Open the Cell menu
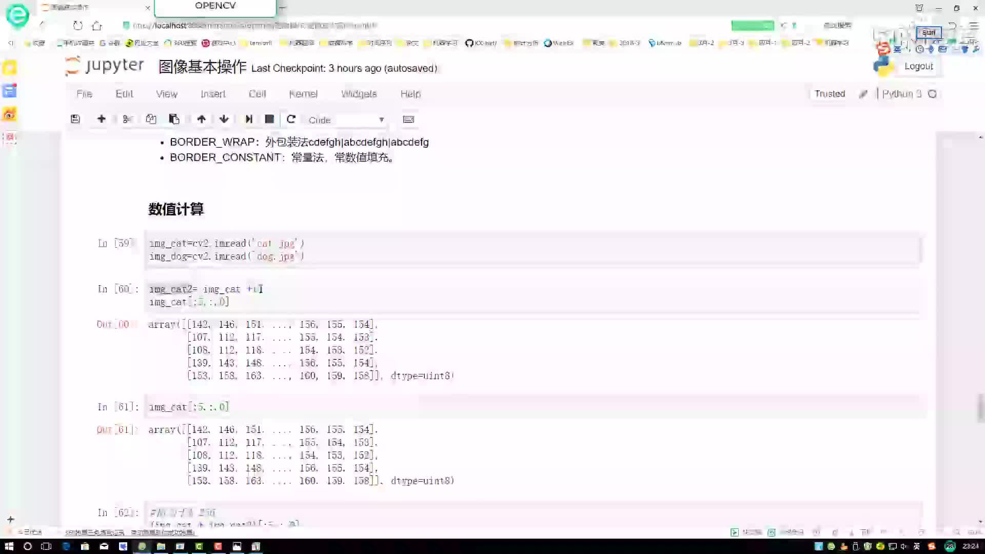The height and width of the screenshot is (554, 985). click(x=258, y=94)
